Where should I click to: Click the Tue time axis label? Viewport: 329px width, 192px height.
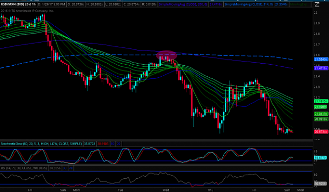[x=121, y=190]
